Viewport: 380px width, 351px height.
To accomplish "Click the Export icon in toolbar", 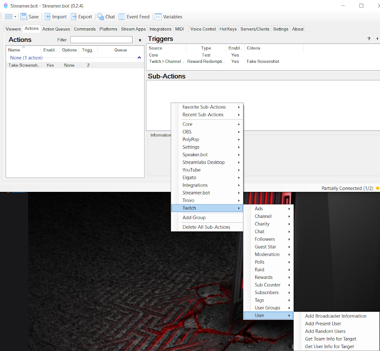I will click(x=74, y=17).
